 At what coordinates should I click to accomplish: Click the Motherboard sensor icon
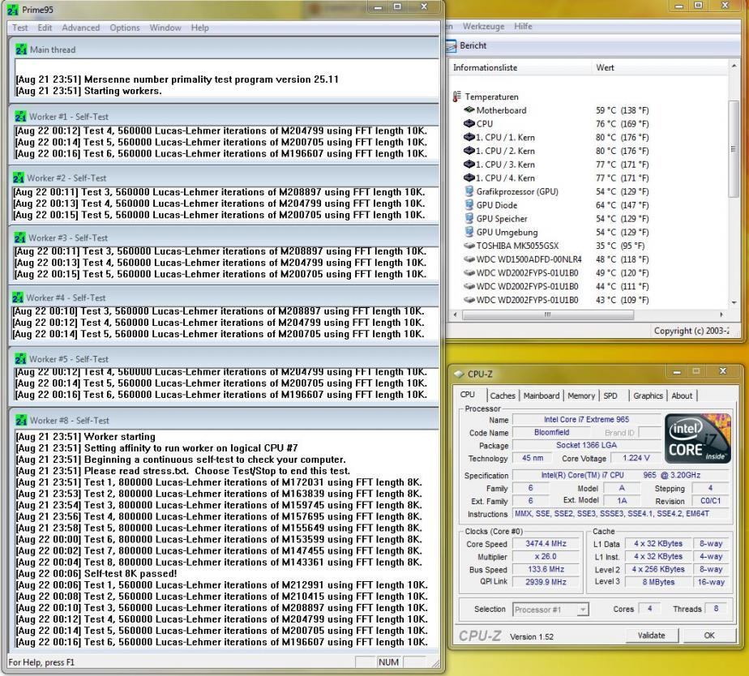click(x=469, y=110)
